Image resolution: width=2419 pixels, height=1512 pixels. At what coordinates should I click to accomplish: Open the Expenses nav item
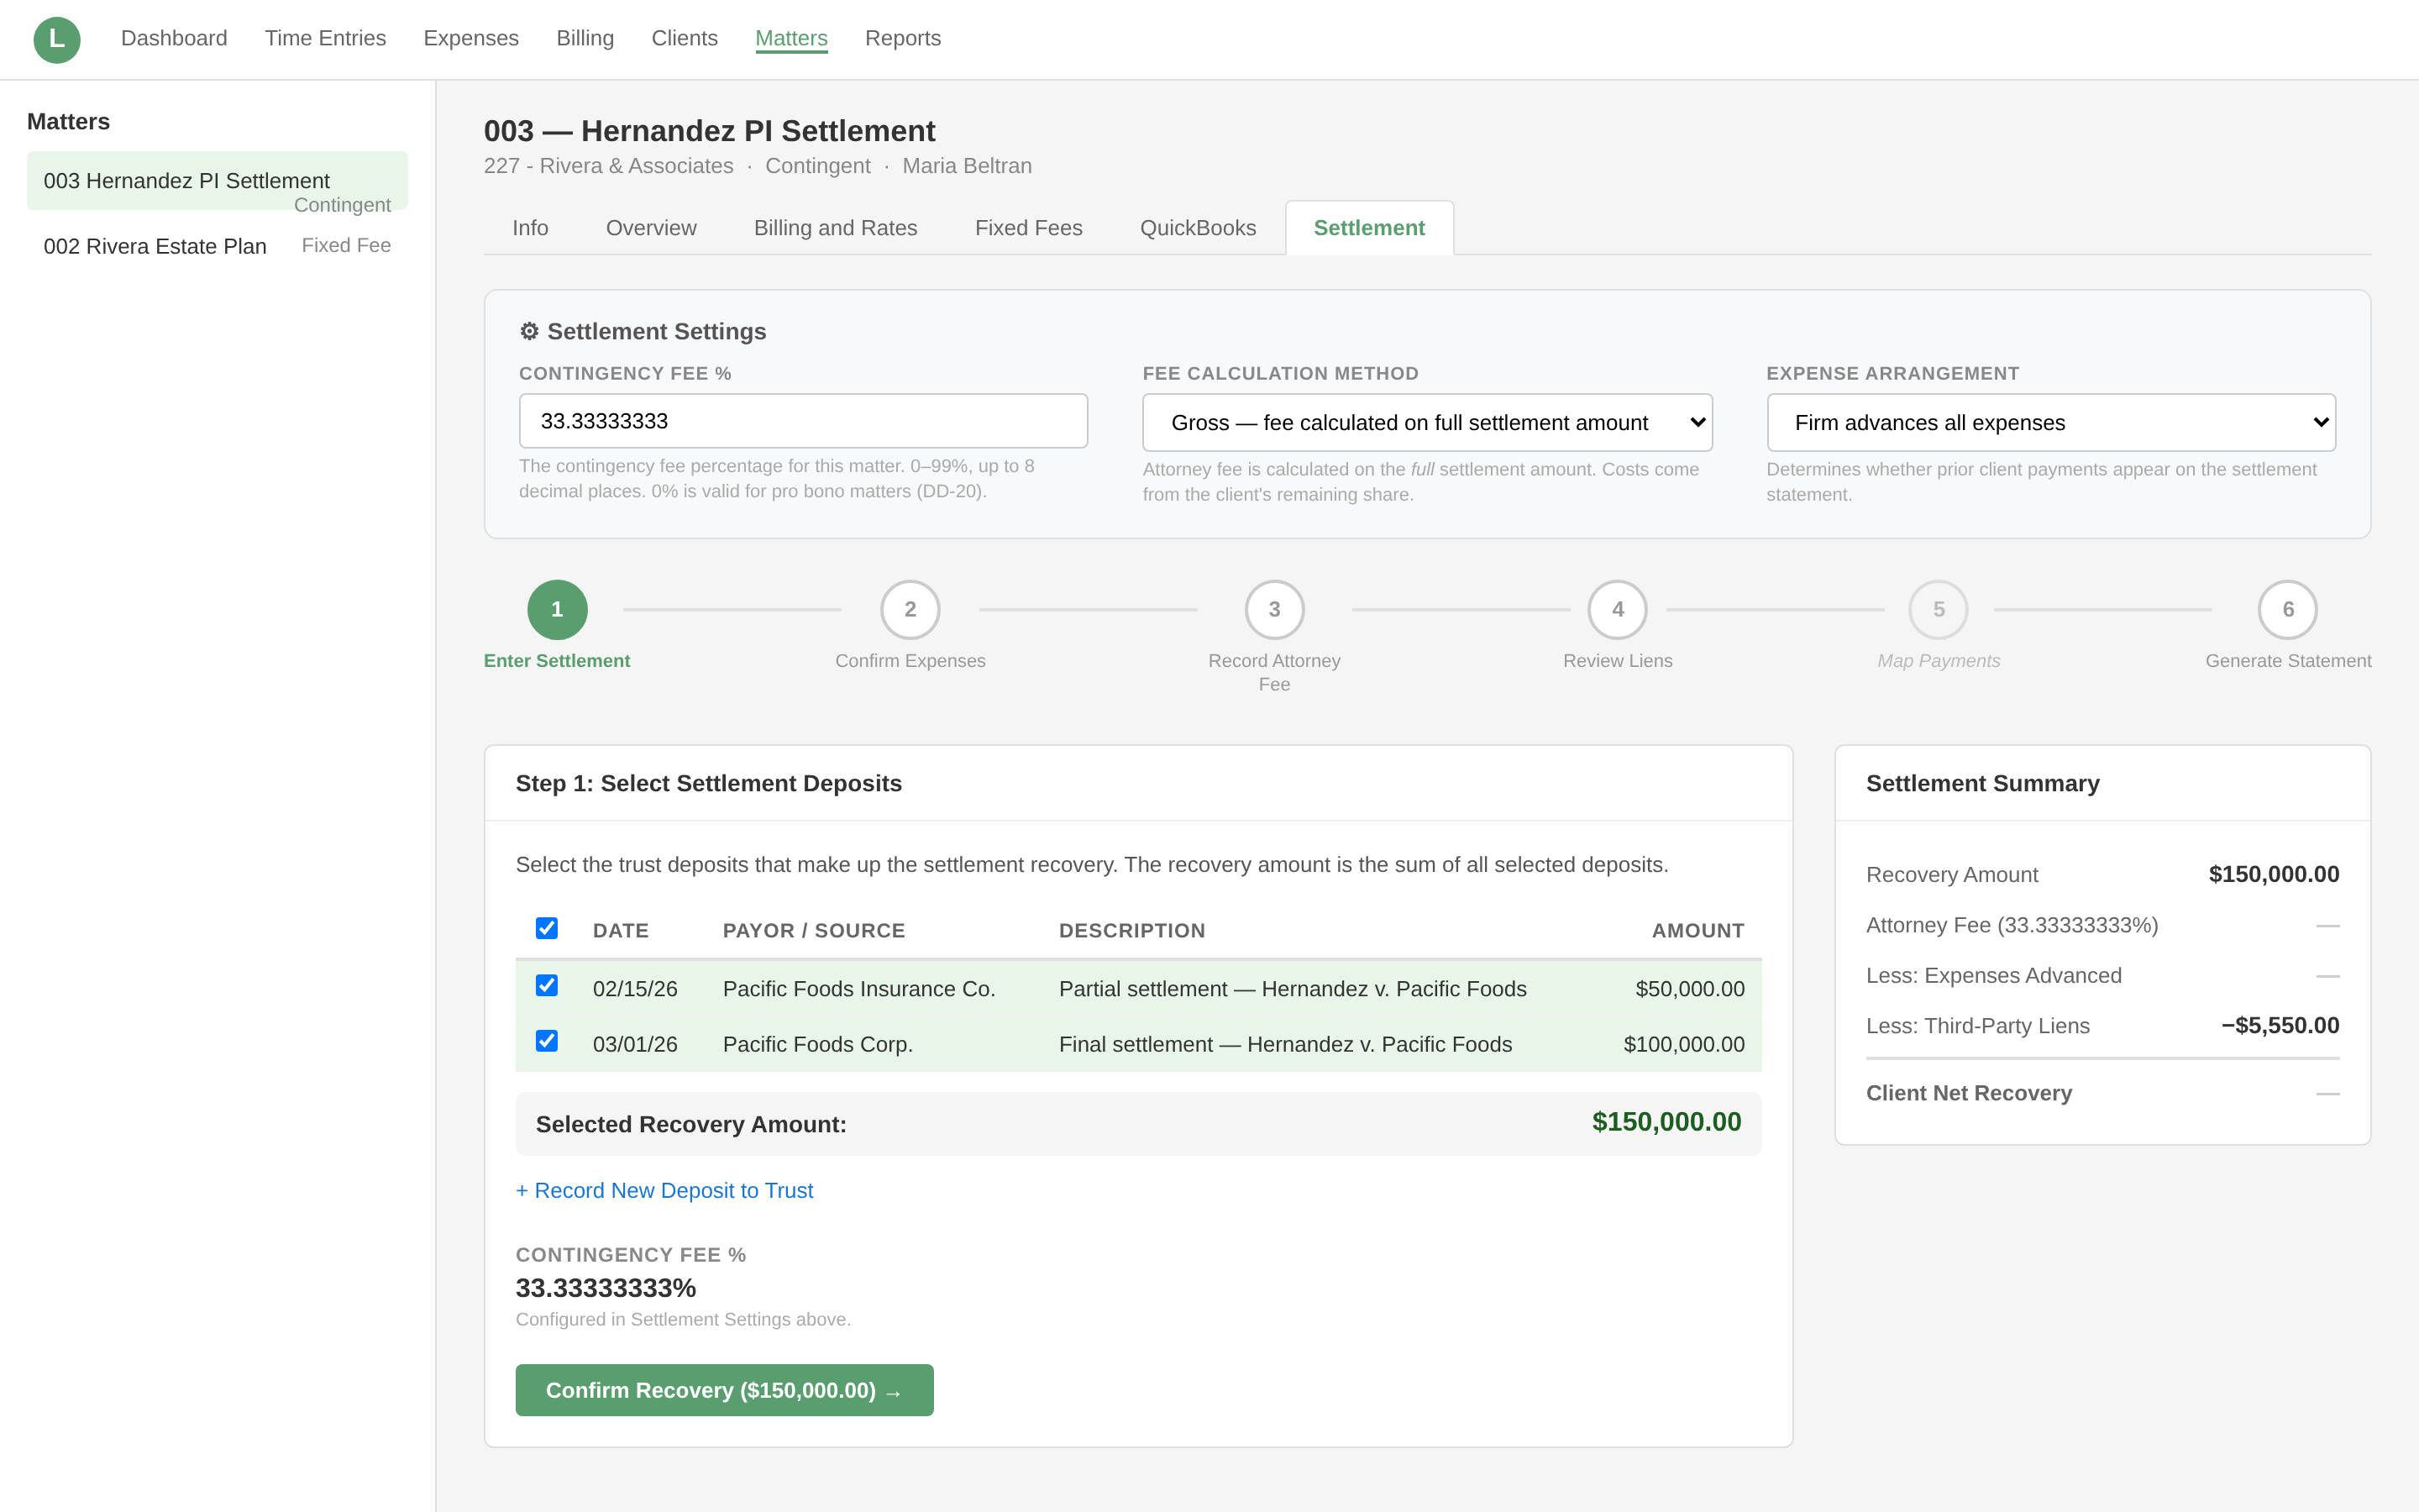471,38
